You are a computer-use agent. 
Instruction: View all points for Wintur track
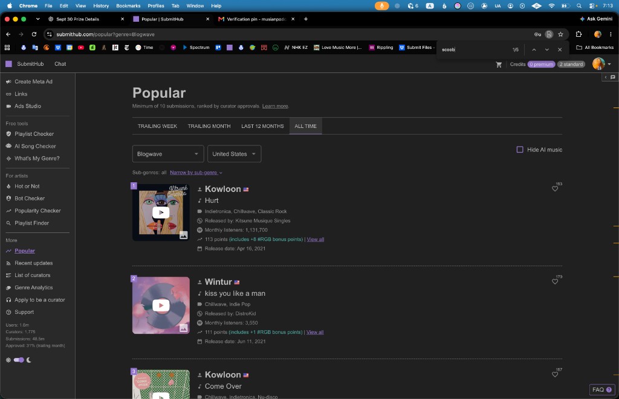point(315,332)
